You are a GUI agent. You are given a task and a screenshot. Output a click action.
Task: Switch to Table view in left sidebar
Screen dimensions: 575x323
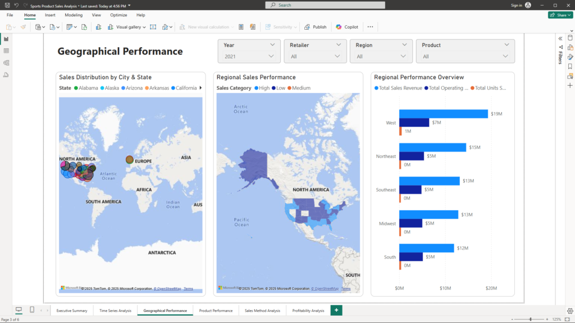[x=6, y=51]
